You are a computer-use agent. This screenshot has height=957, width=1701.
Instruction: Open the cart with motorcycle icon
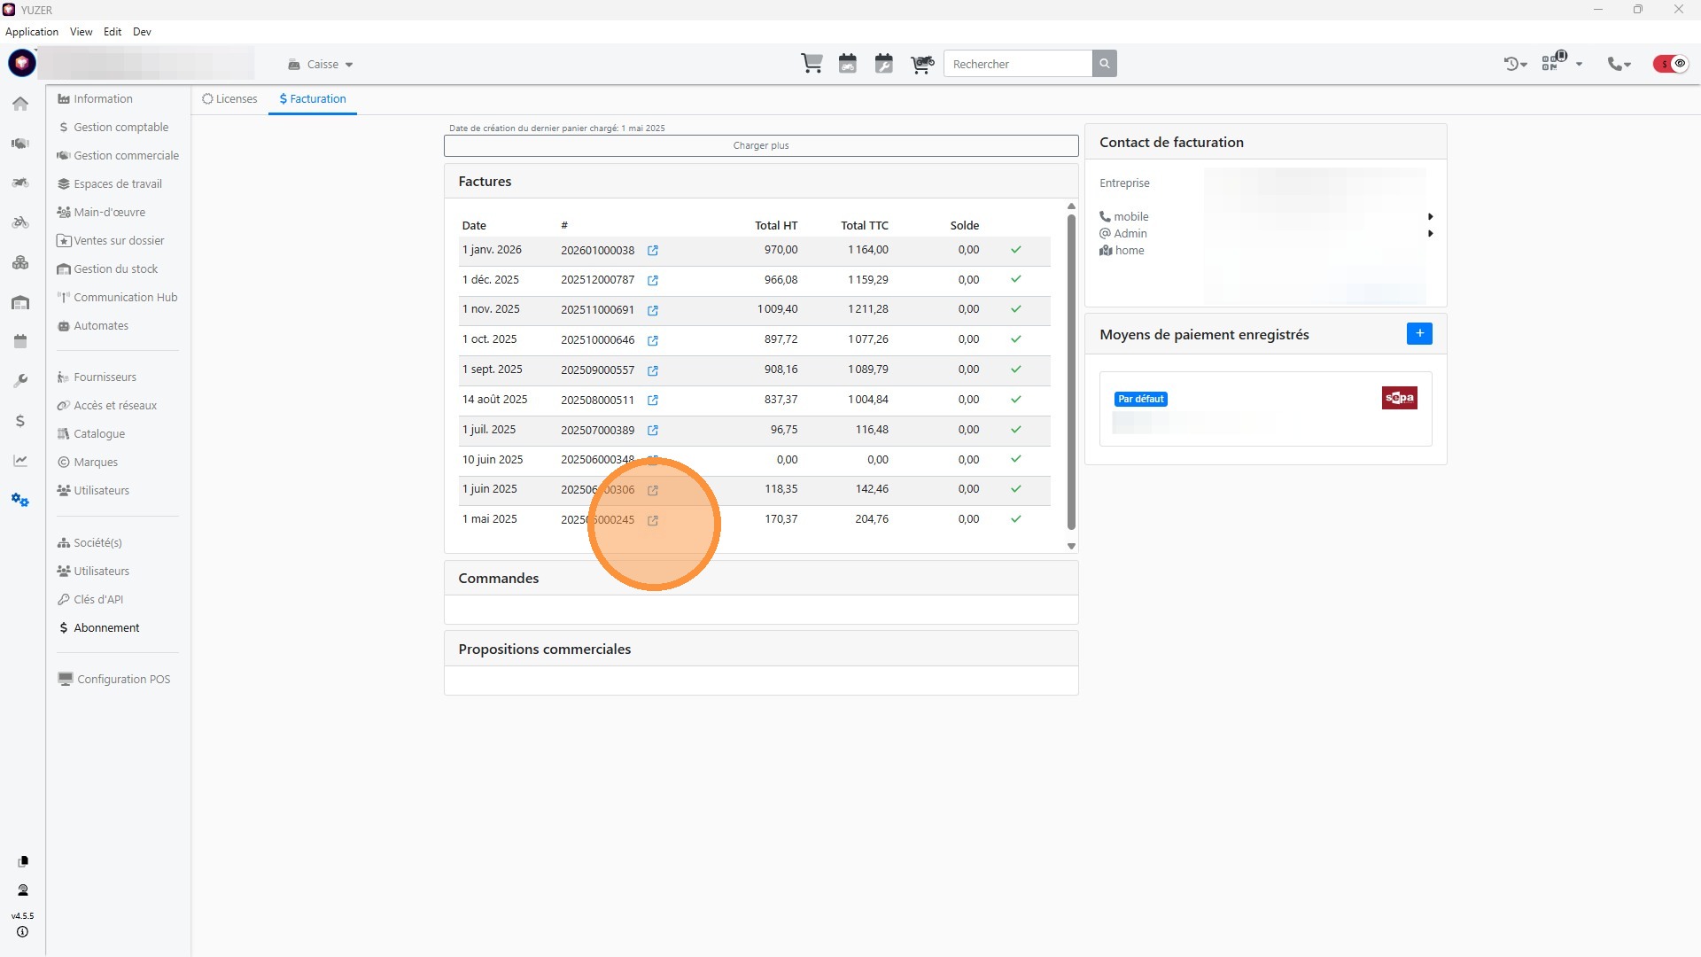921,64
